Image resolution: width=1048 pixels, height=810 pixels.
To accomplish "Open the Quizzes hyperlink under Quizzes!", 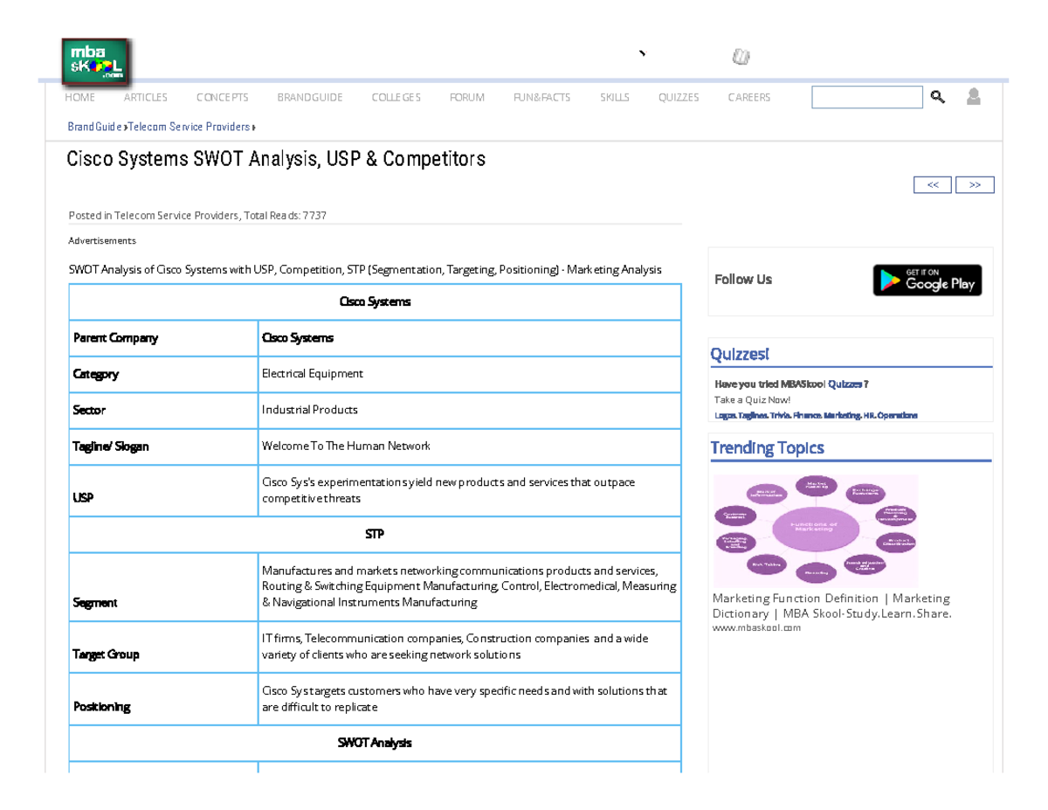I will tap(844, 384).
